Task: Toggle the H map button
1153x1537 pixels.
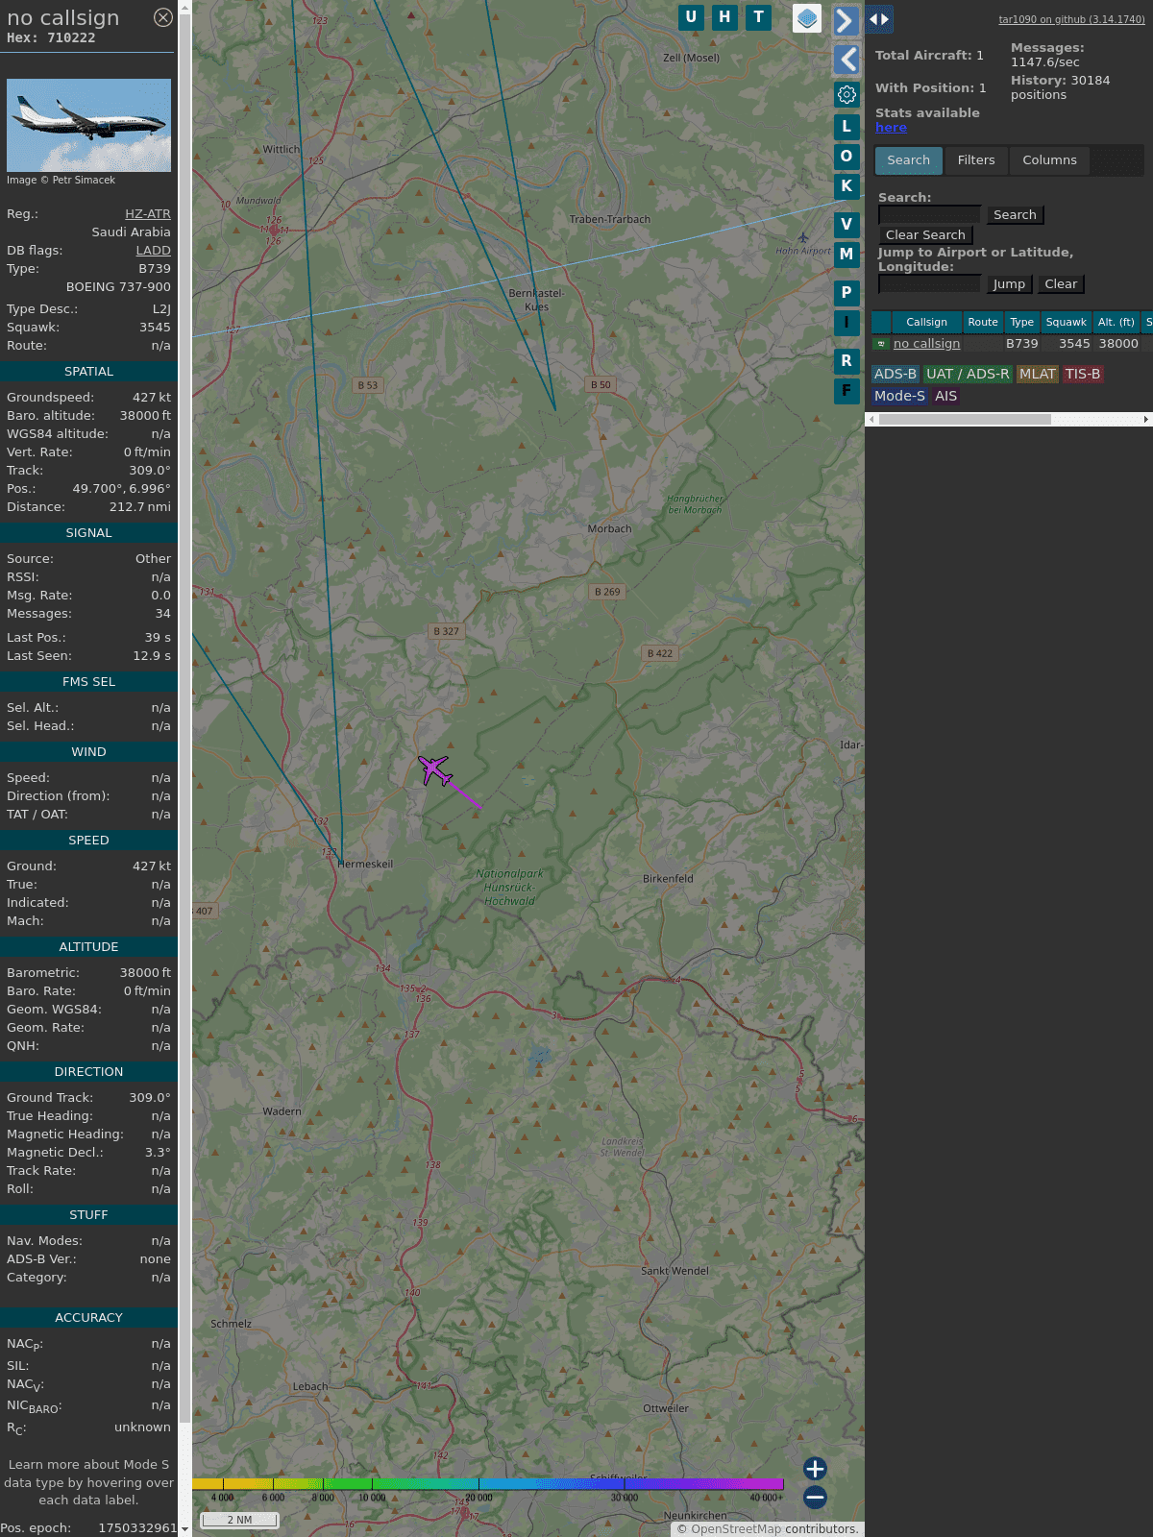Action: point(724,17)
